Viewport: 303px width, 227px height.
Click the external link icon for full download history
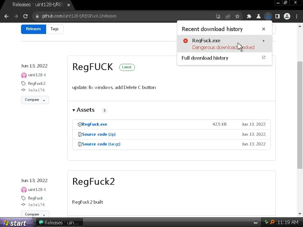coord(264,58)
